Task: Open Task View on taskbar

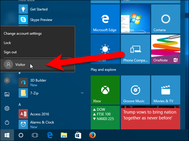Action: tap(35, 135)
